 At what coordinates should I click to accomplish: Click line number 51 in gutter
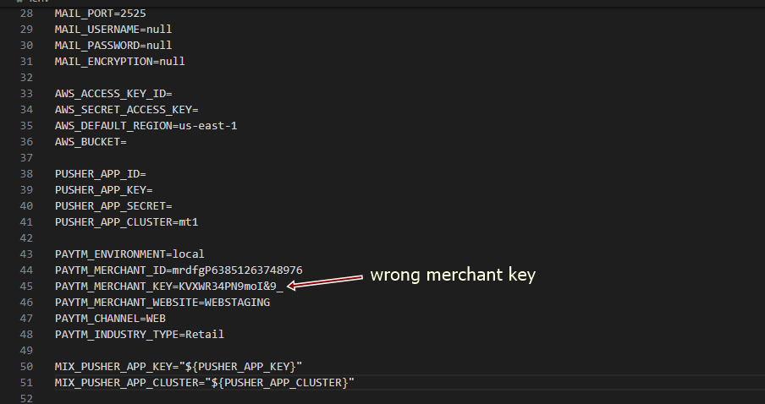(x=26, y=383)
